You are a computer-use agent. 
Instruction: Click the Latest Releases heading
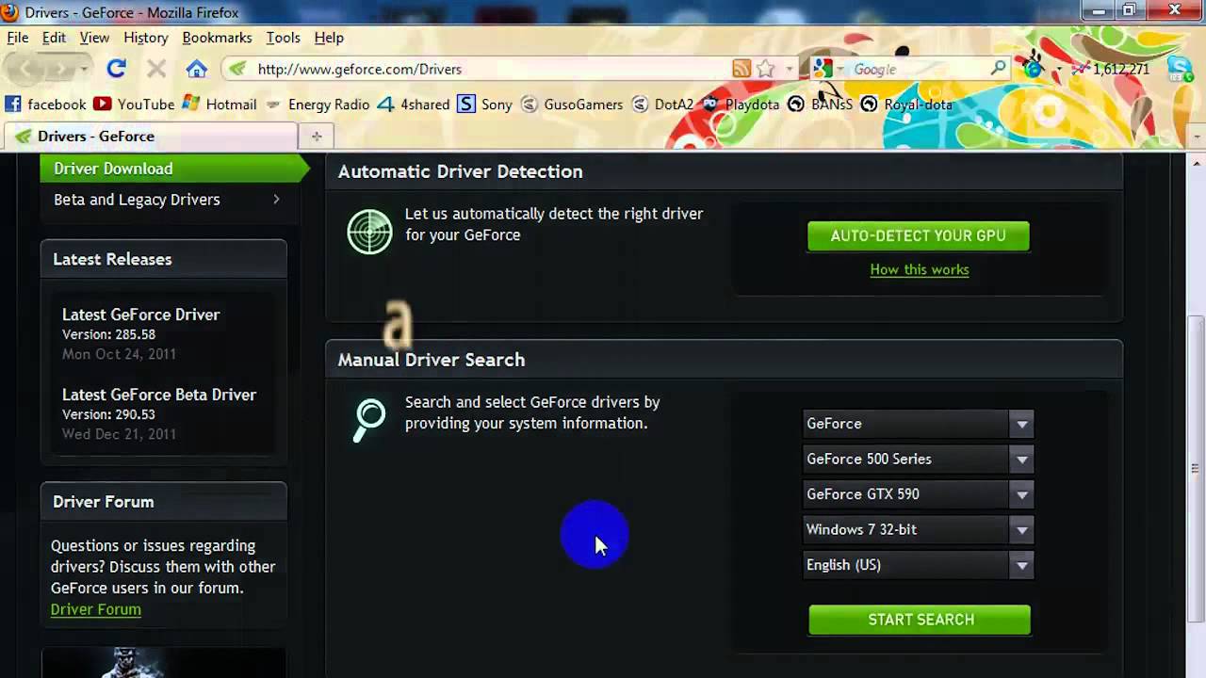[x=112, y=259]
